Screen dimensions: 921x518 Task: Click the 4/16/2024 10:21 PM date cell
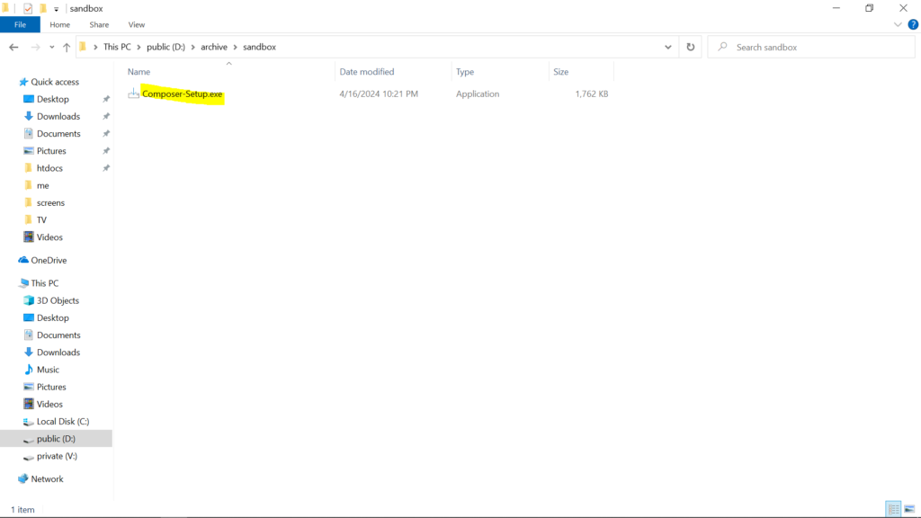pos(379,94)
